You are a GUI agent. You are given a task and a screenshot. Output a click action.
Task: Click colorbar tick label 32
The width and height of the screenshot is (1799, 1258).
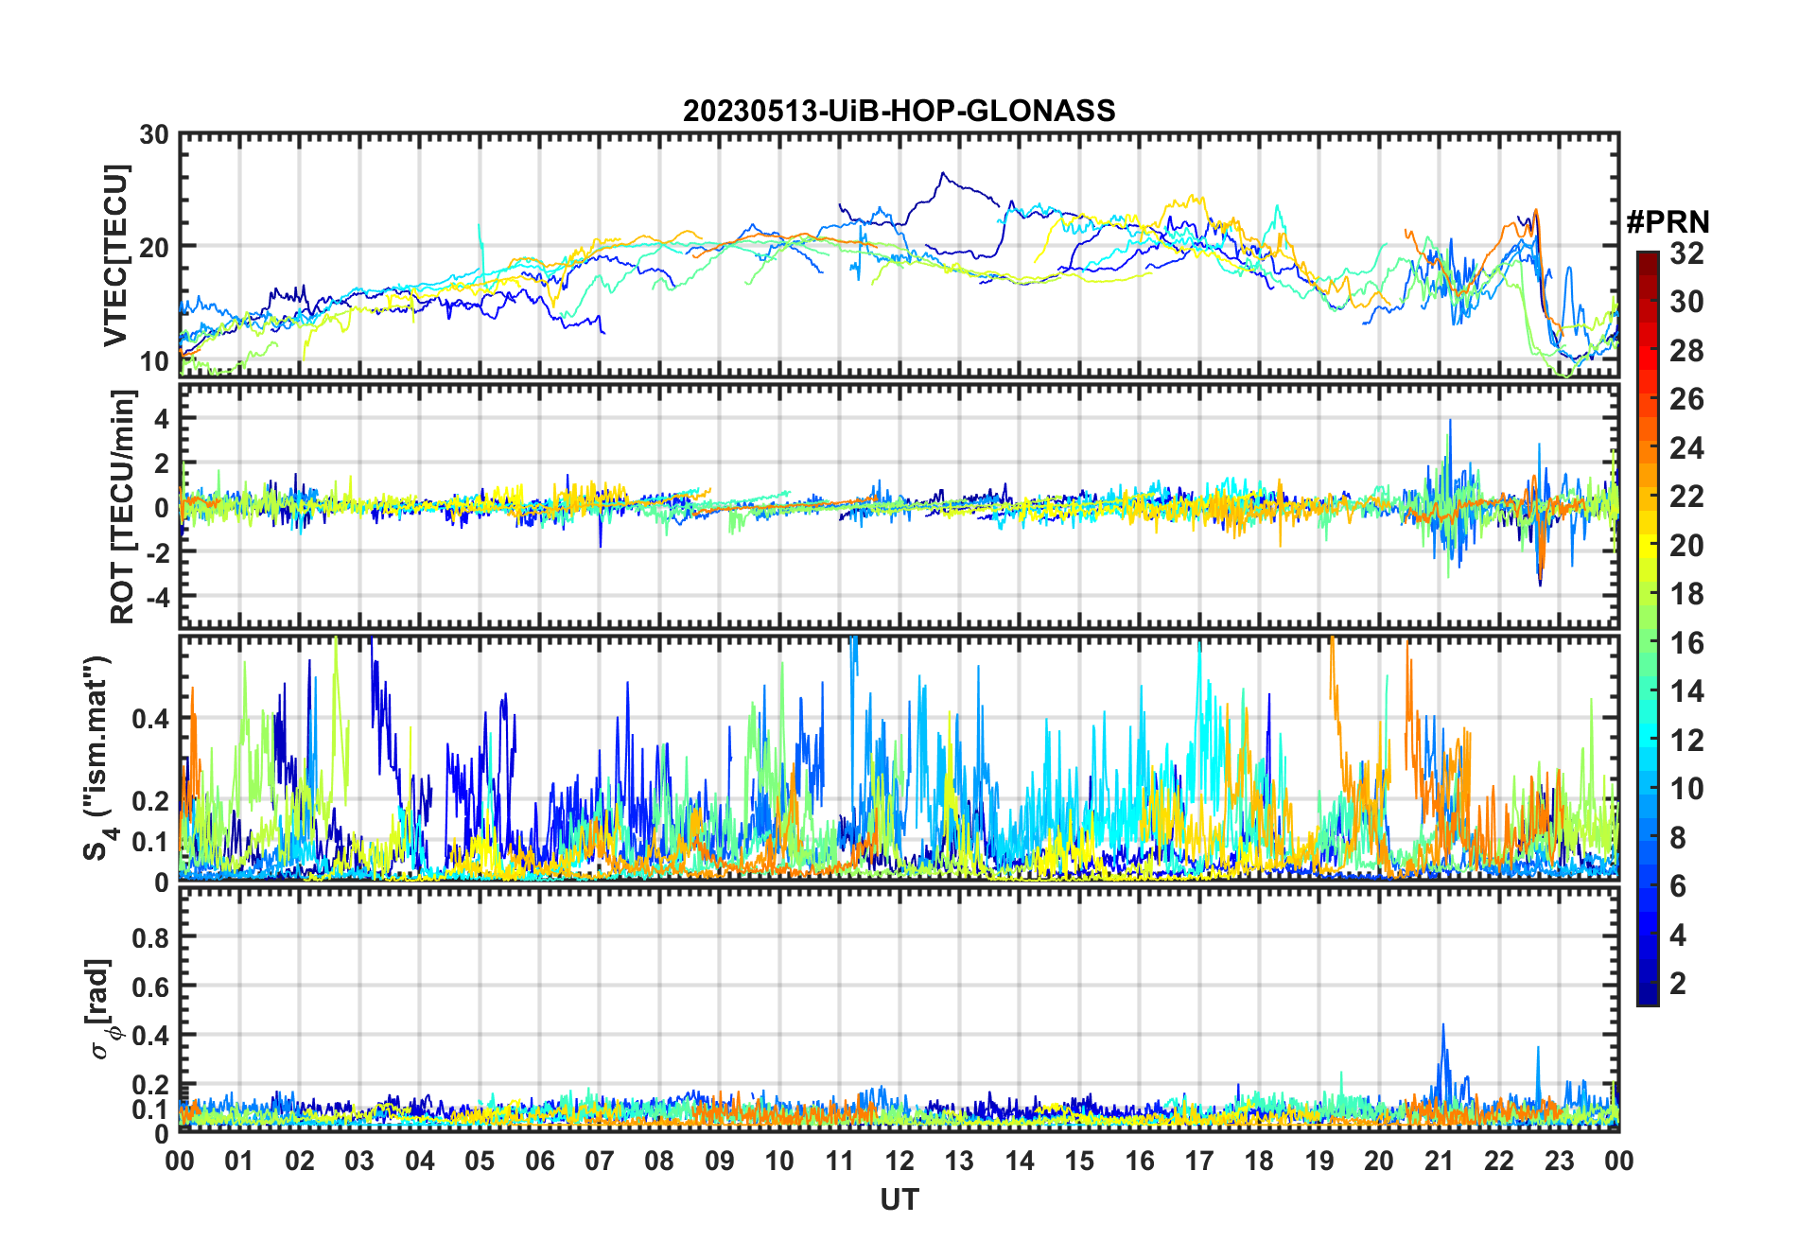[x=1686, y=253]
